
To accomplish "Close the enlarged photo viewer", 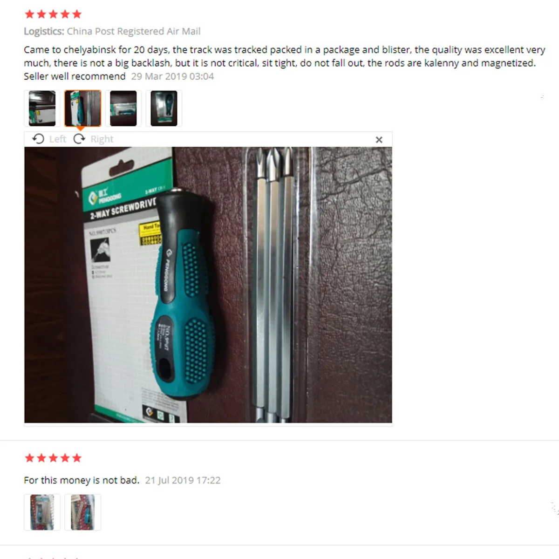I will [x=379, y=140].
